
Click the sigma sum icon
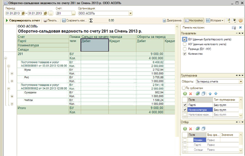[91, 20]
